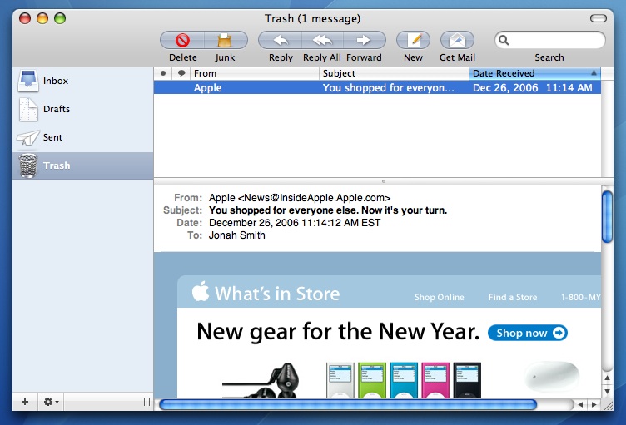This screenshot has width=626, height=425.
Task: Open the Shop Online link
Action: pyautogui.click(x=440, y=297)
